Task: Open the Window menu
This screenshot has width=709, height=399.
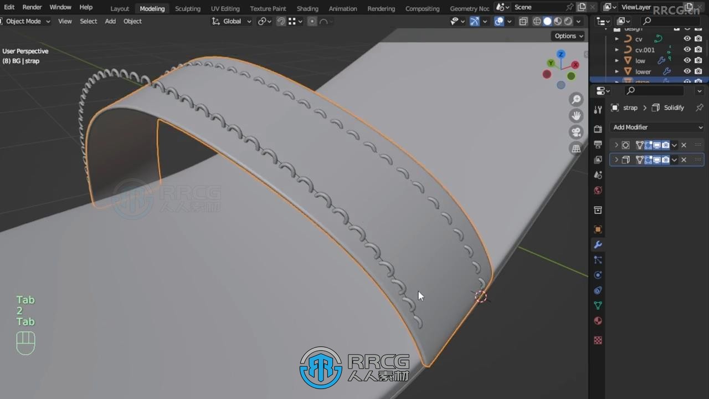Action: tap(60, 7)
